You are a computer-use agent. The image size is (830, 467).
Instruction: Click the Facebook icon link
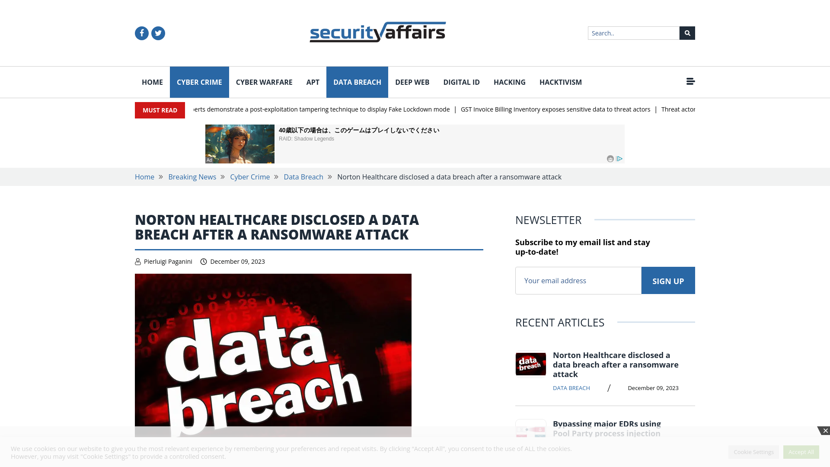(141, 33)
